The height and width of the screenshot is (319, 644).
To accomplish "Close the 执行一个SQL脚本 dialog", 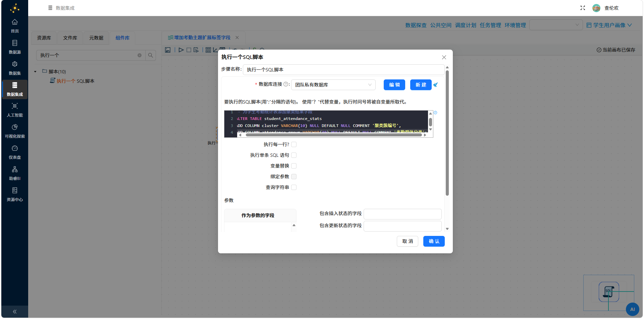I will pyautogui.click(x=444, y=57).
